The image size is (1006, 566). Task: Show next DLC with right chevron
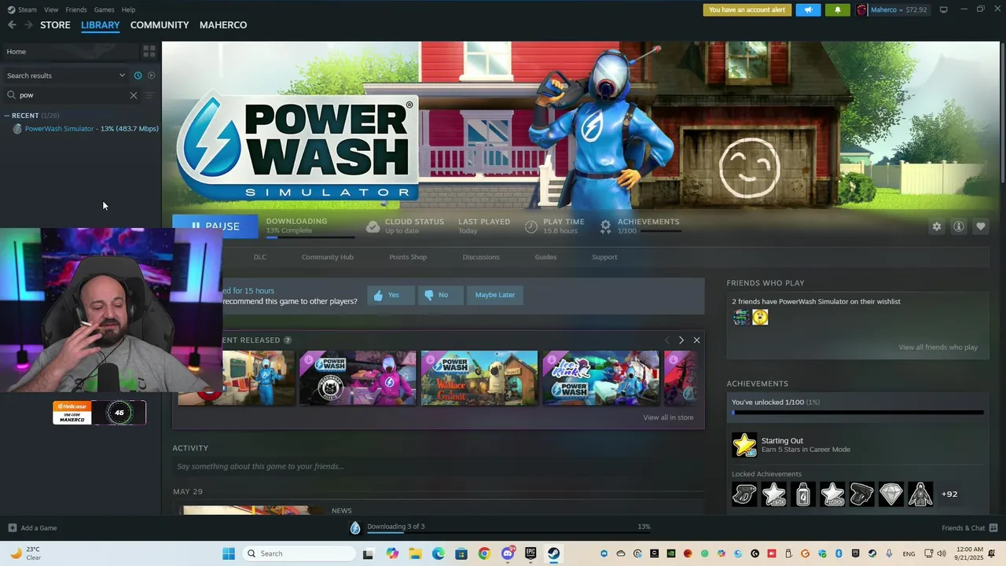click(x=681, y=340)
